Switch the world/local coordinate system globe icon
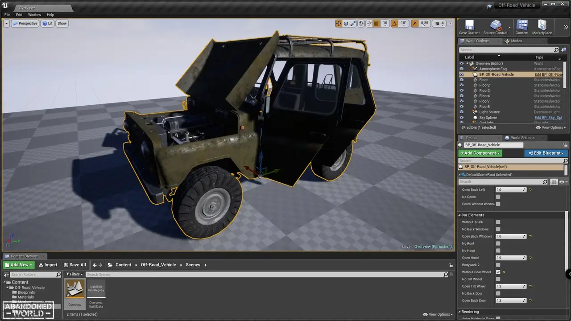 click(x=361, y=24)
